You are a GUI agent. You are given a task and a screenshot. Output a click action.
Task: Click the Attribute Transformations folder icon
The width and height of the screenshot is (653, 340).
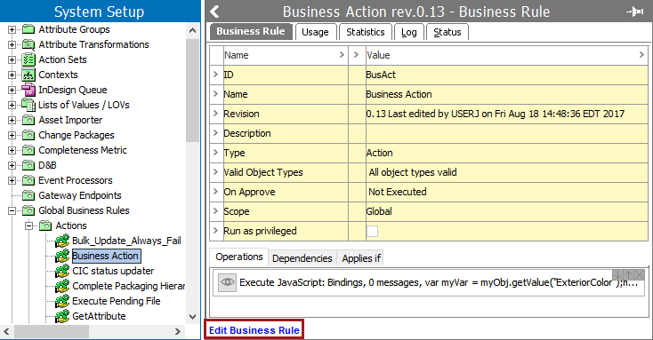coord(28,44)
